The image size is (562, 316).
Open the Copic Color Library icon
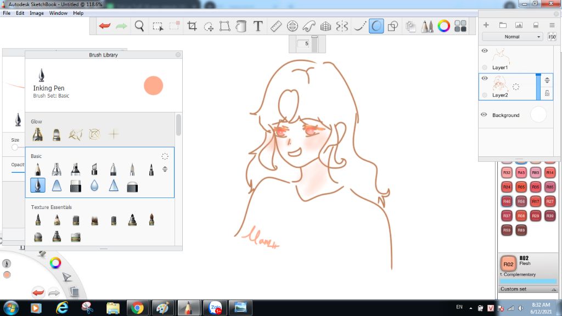[460, 26]
